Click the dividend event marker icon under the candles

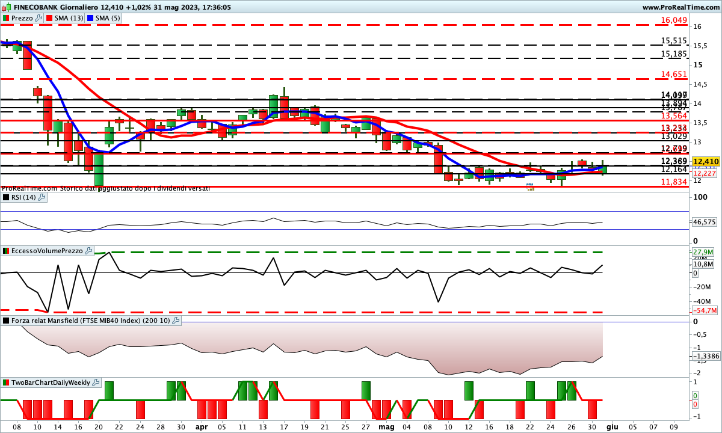[x=530, y=187]
